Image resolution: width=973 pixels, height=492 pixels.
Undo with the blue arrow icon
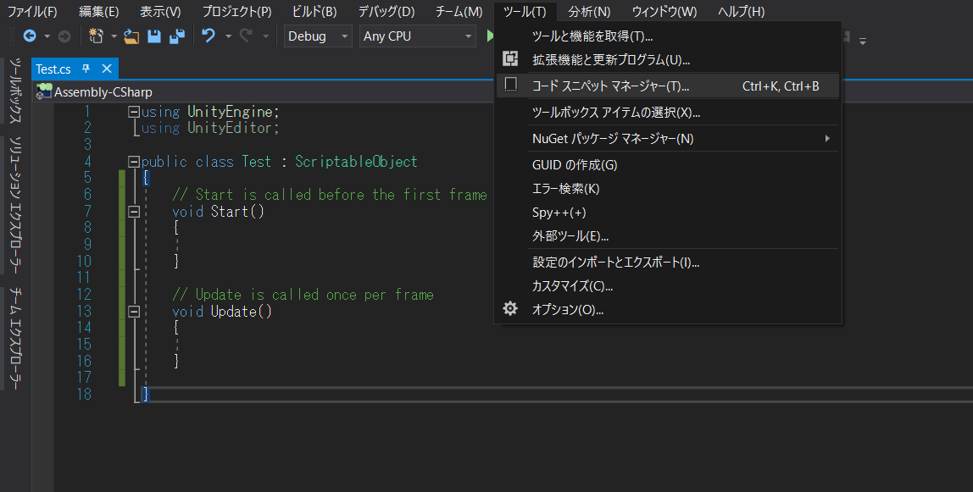[x=208, y=36]
